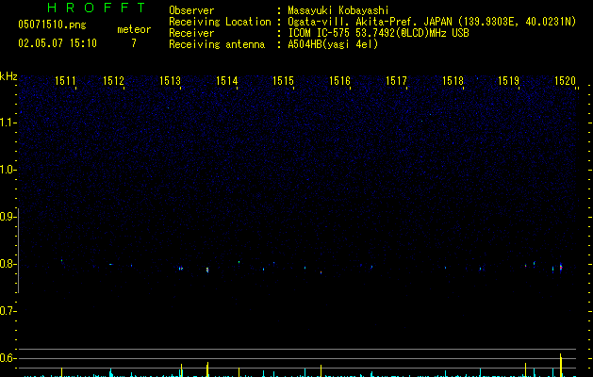The height and width of the screenshot is (377, 593).
Task: Click the 1520 time axis marker
Action: [x=565, y=81]
